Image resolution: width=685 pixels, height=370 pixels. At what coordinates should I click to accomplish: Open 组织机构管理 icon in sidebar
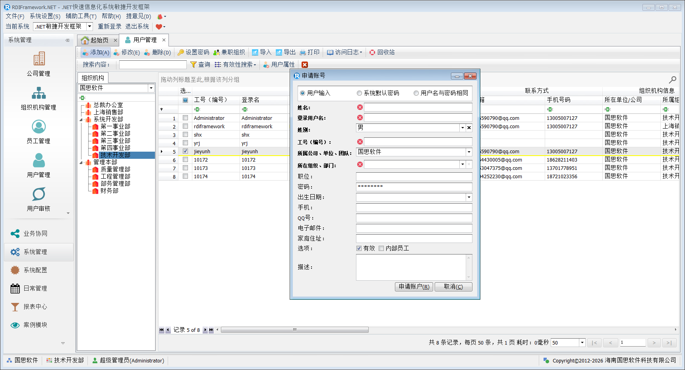(x=39, y=93)
